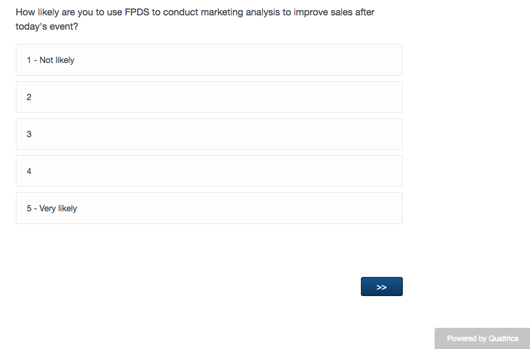Click the >> next page button
Image resolution: width=530 pixels, height=349 pixels.
coord(382,287)
